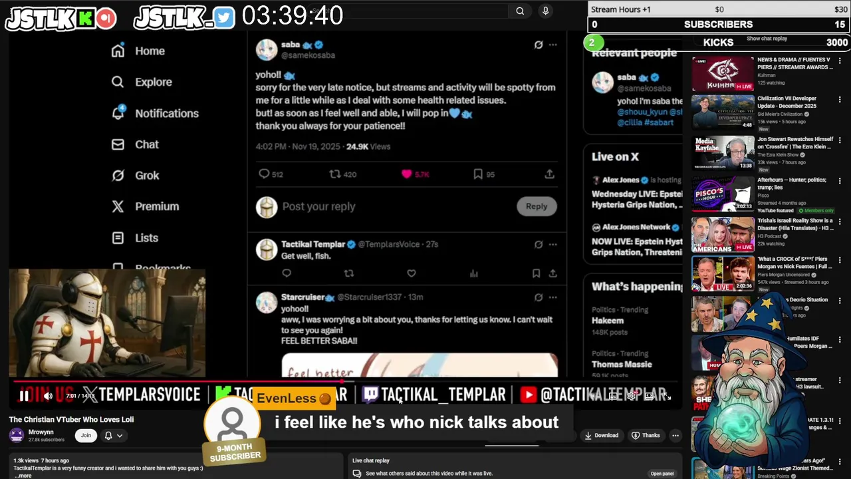Open the Lists icon in X sidebar

[118, 238]
